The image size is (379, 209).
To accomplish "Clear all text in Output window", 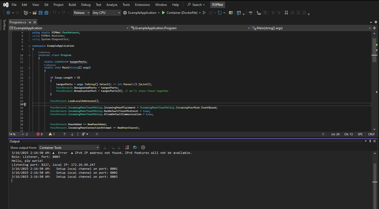I will click(127, 147).
